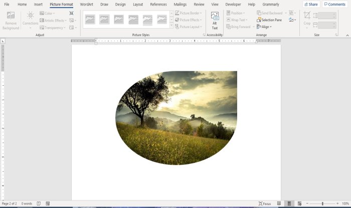Open the Wrap Text dropdown
351x208 pixels.
point(237,20)
